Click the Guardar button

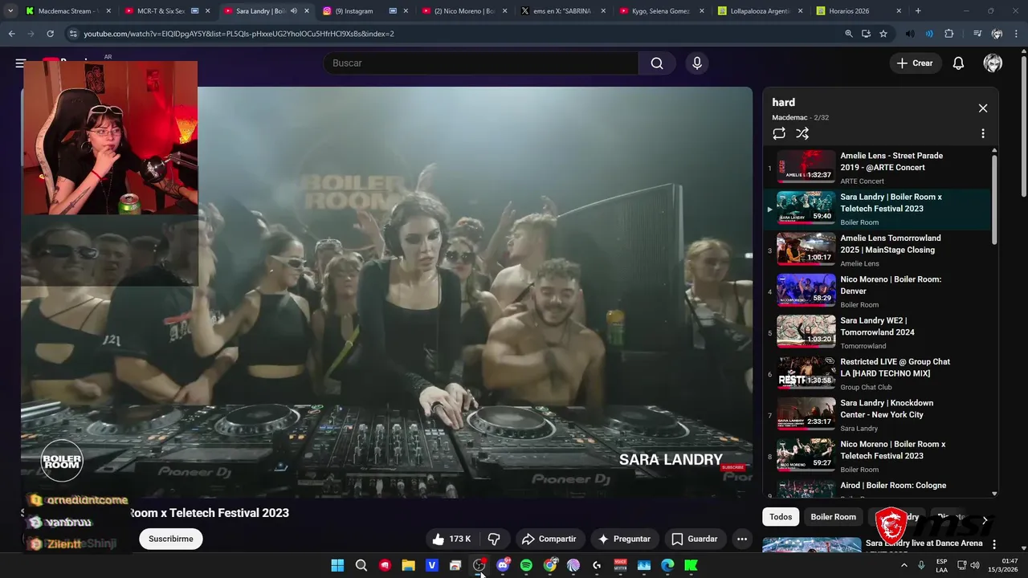click(x=694, y=539)
